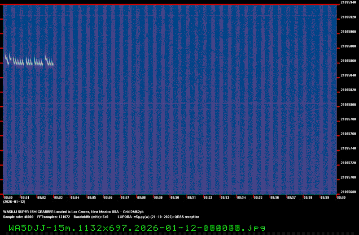Image resolution: width=359 pixels, height=235 pixels.
Task: Select the 21095680 frequency label
Action: click(349, 192)
